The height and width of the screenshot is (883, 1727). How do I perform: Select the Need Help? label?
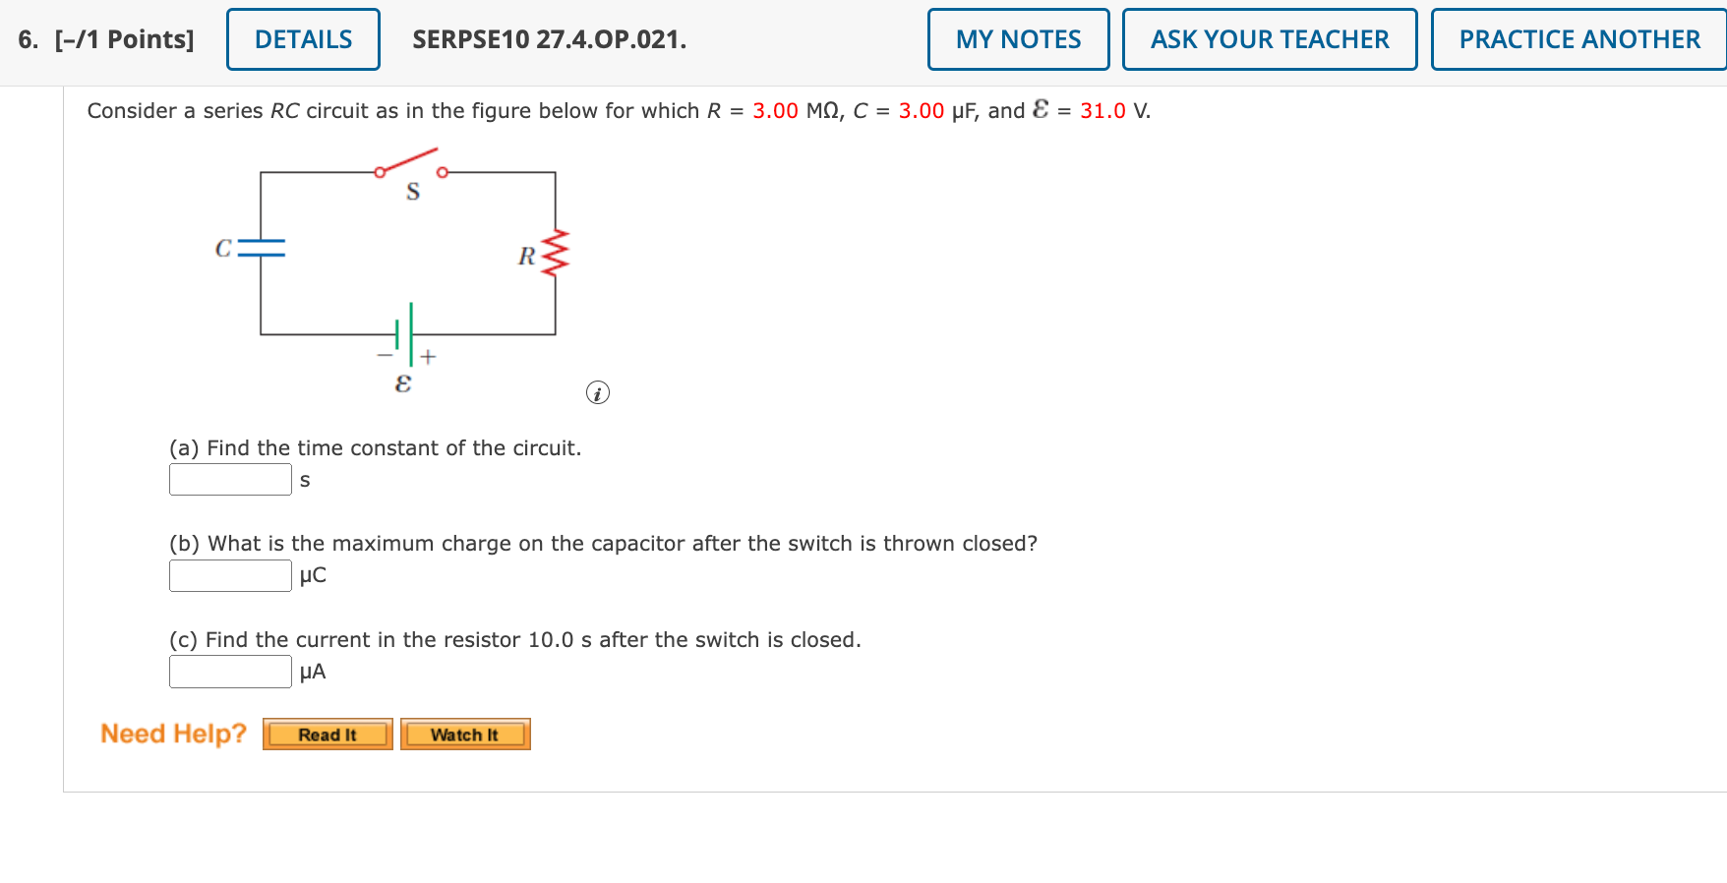(x=173, y=734)
